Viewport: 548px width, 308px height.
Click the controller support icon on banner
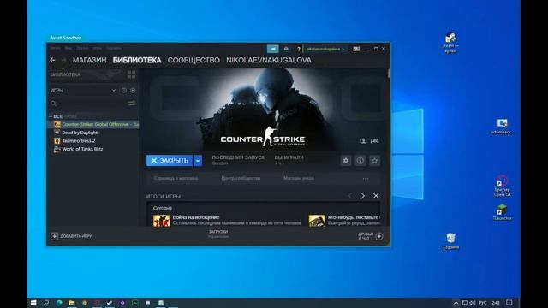tap(375, 140)
